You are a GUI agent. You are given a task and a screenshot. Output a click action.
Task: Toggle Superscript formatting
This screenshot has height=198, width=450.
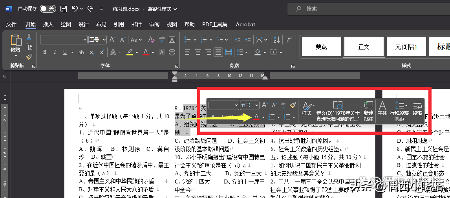click(102, 52)
